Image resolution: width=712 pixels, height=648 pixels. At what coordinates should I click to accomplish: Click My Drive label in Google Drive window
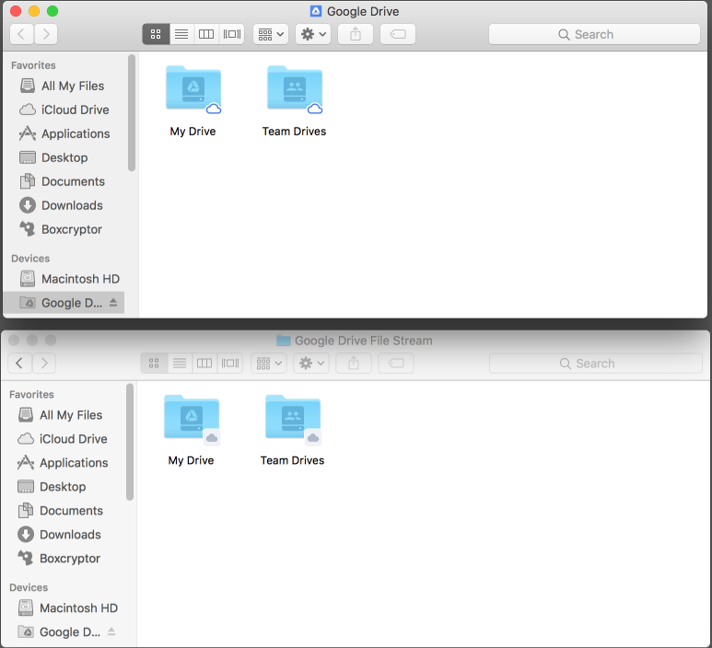(193, 132)
